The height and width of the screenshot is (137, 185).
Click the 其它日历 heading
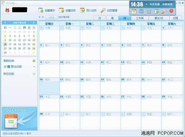coord(9,74)
